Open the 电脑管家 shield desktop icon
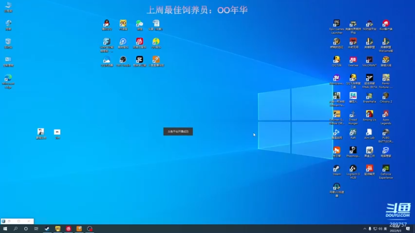Image resolution: width=415 pixels, height=233 pixels. [385, 152]
